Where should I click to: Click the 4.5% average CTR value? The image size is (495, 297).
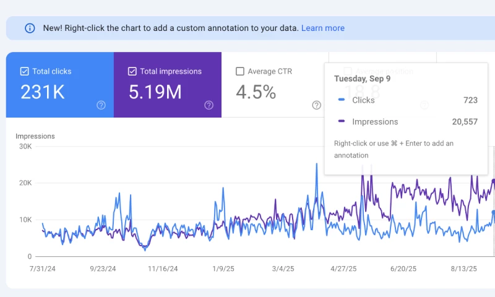256,92
